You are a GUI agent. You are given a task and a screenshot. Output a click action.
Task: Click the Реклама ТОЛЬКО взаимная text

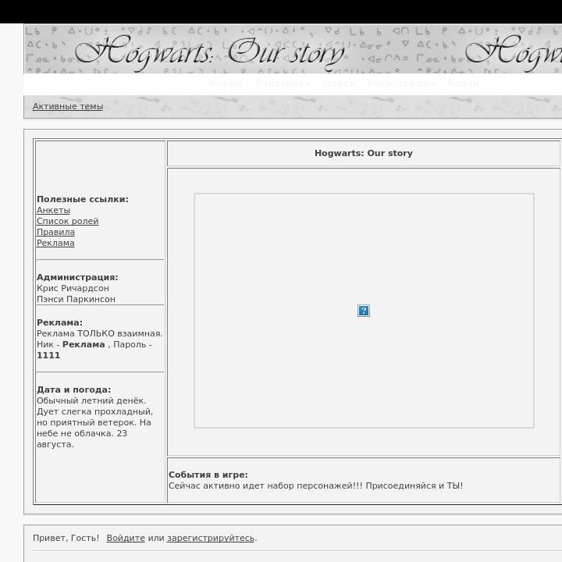100,333
